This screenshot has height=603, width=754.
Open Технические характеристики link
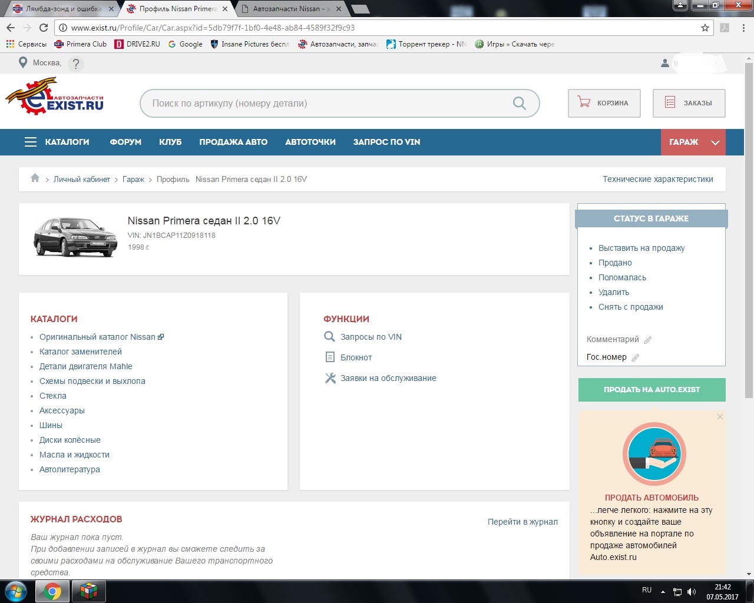pyautogui.click(x=658, y=179)
